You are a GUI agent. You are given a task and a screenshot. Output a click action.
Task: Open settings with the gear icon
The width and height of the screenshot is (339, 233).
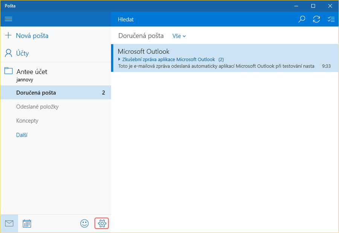(101, 224)
